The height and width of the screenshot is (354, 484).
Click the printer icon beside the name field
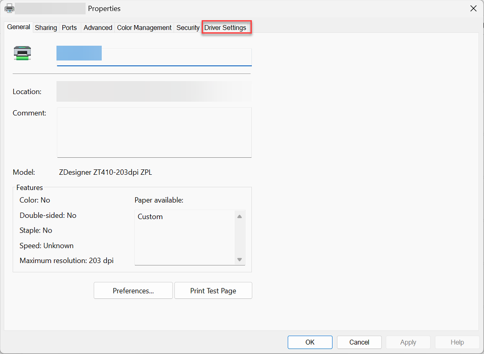[x=22, y=52]
